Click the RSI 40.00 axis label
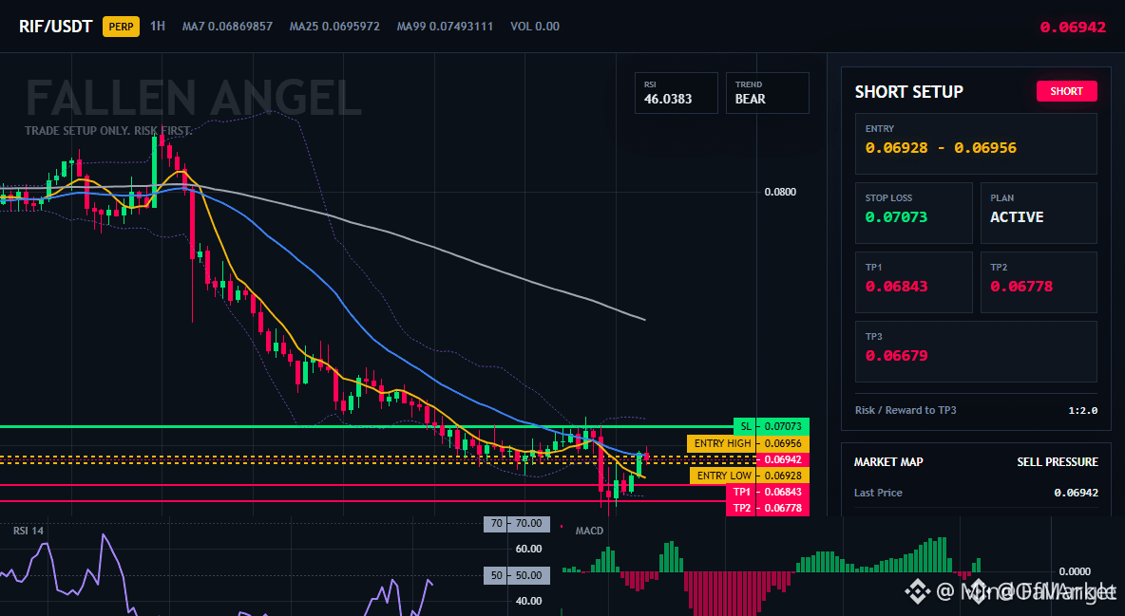The width and height of the screenshot is (1125, 616). click(529, 601)
